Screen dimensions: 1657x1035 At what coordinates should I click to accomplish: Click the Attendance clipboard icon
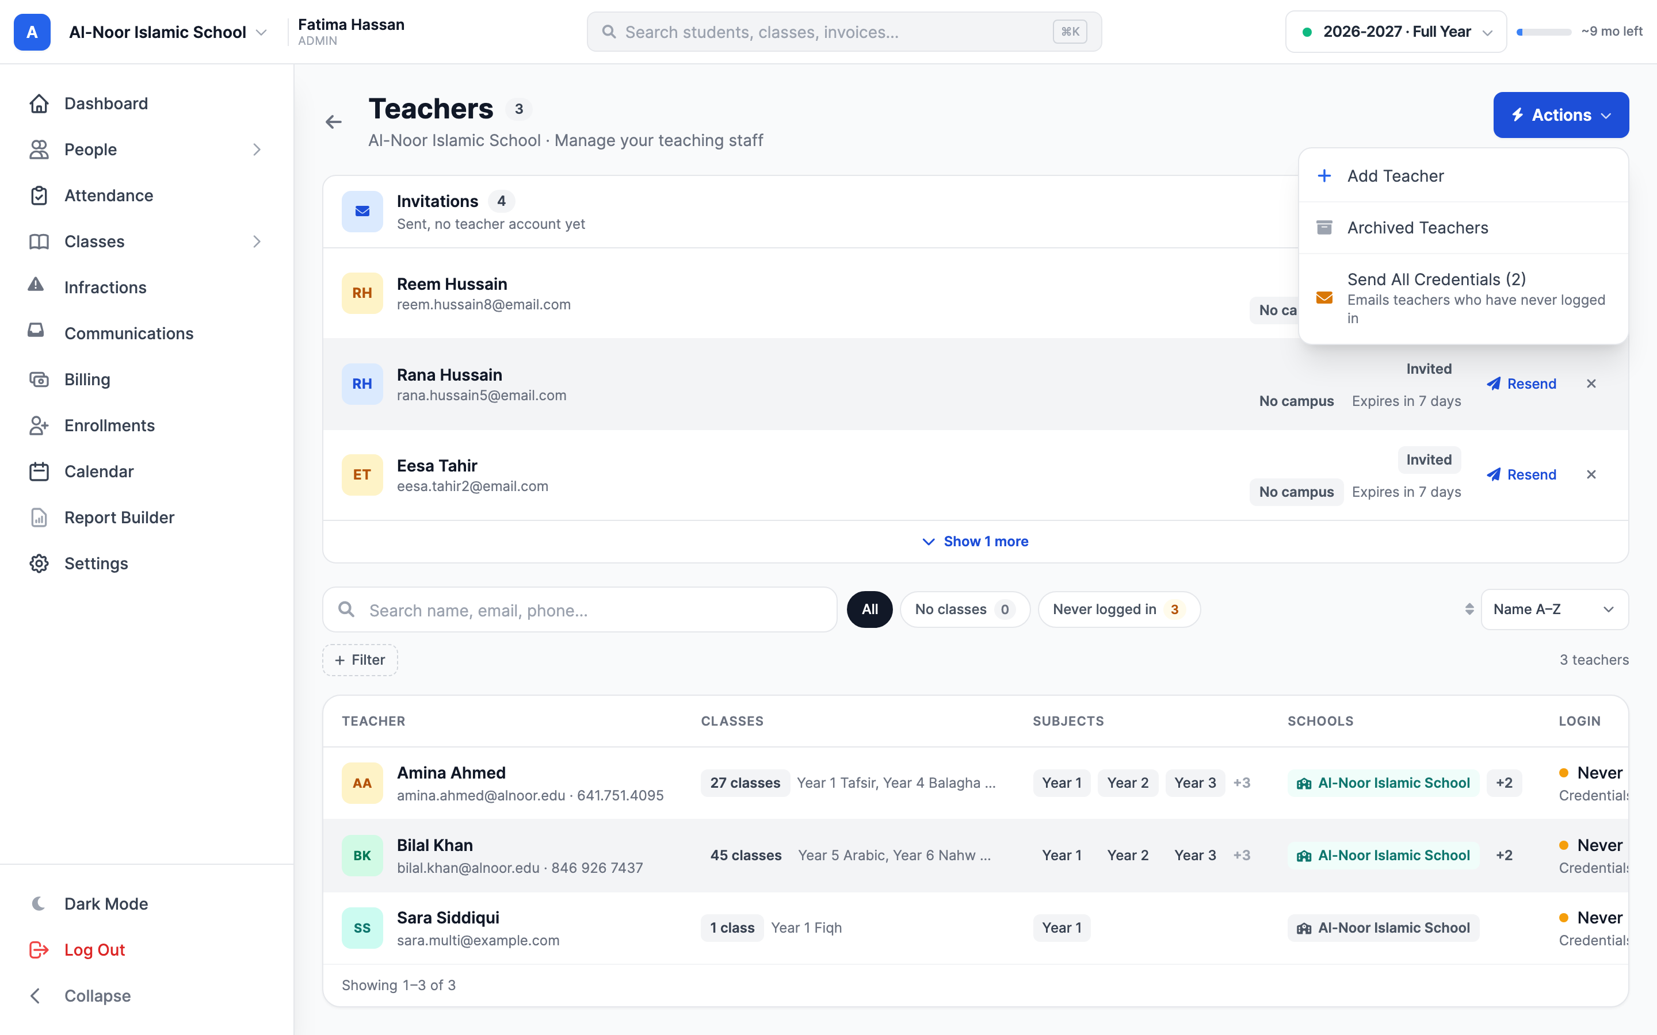pyautogui.click(x=39, y=195)
